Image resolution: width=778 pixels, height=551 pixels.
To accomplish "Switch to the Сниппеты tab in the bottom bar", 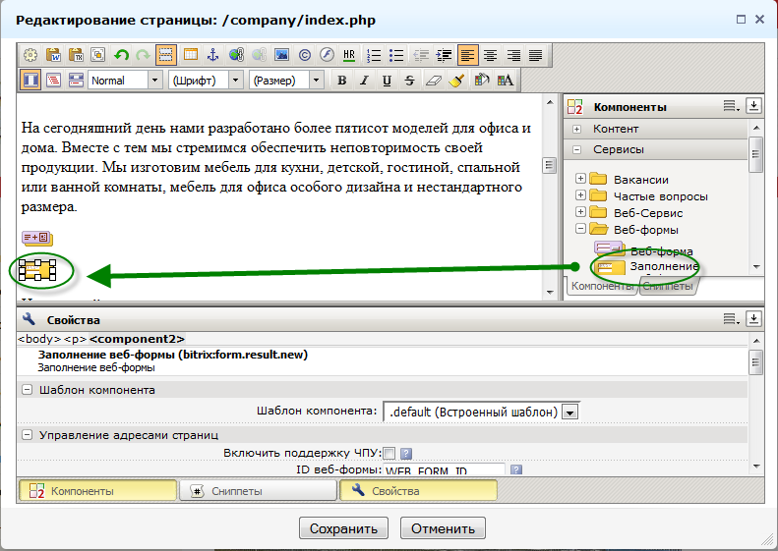I will click(x=258, y=490).
